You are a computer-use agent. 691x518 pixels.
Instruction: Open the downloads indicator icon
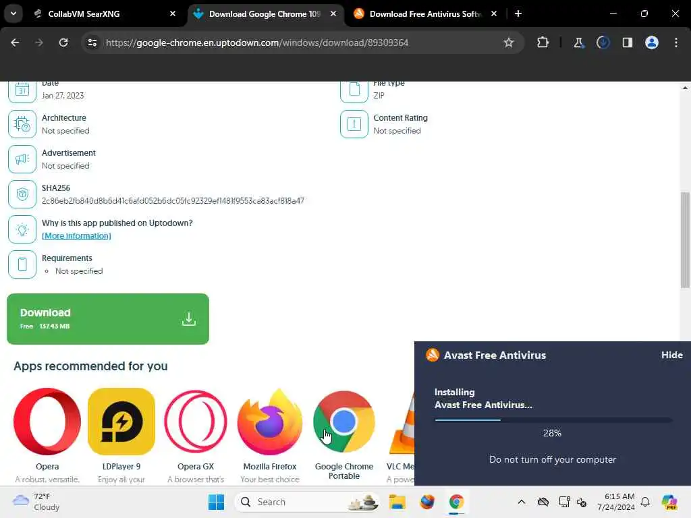(x=603, y=42)
